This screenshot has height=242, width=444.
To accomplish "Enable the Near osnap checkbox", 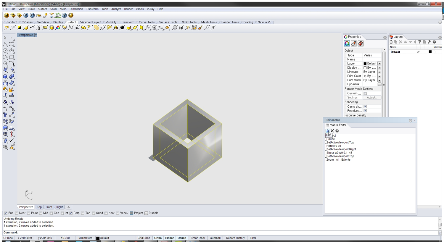I will pyautogui.click(x=17, y=213).
